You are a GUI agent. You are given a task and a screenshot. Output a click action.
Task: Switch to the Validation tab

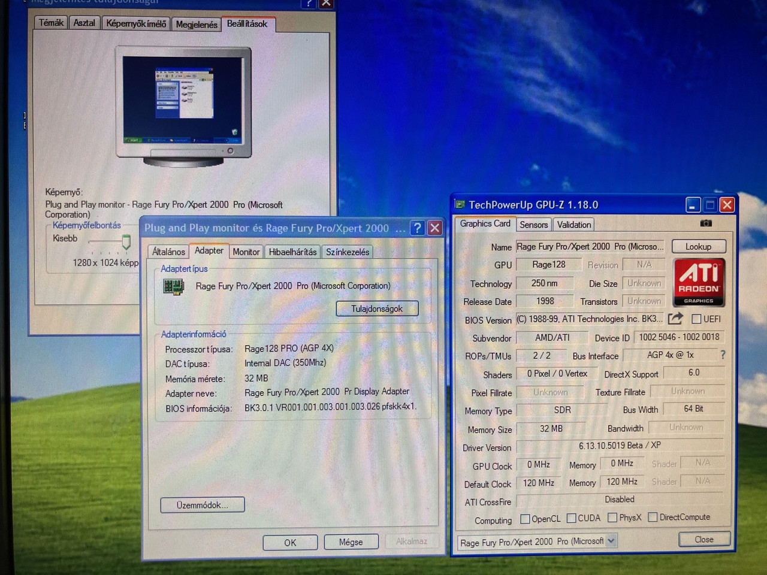[x=573, y=225]
